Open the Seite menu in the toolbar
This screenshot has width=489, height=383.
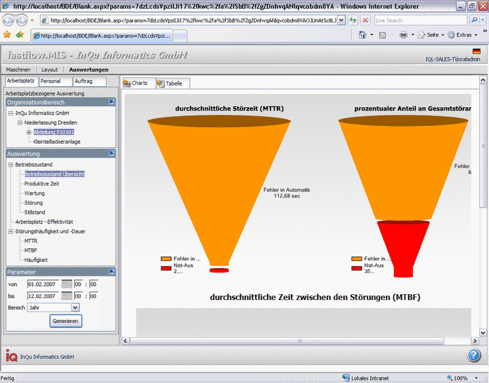(x=430, y=35)
